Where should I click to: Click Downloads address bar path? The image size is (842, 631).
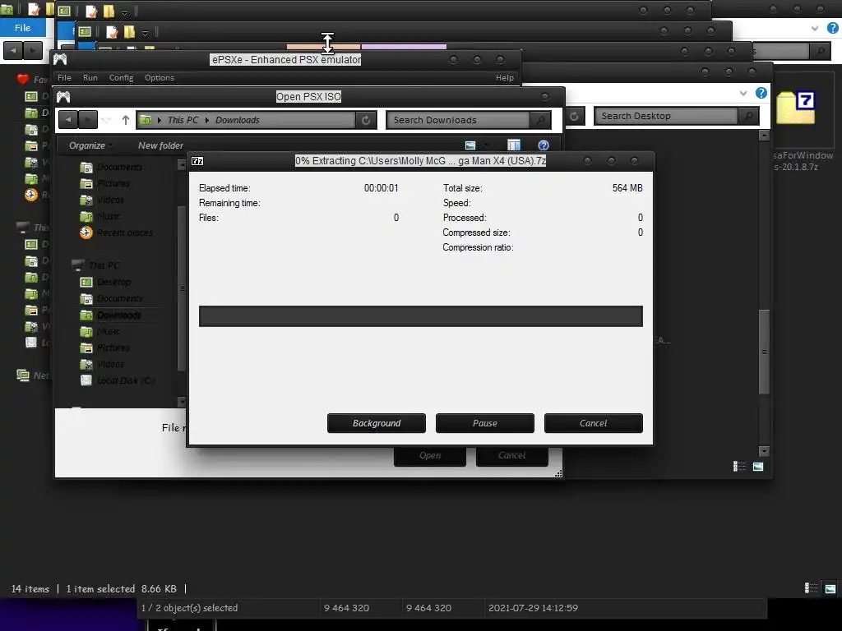tap(246, 120)
